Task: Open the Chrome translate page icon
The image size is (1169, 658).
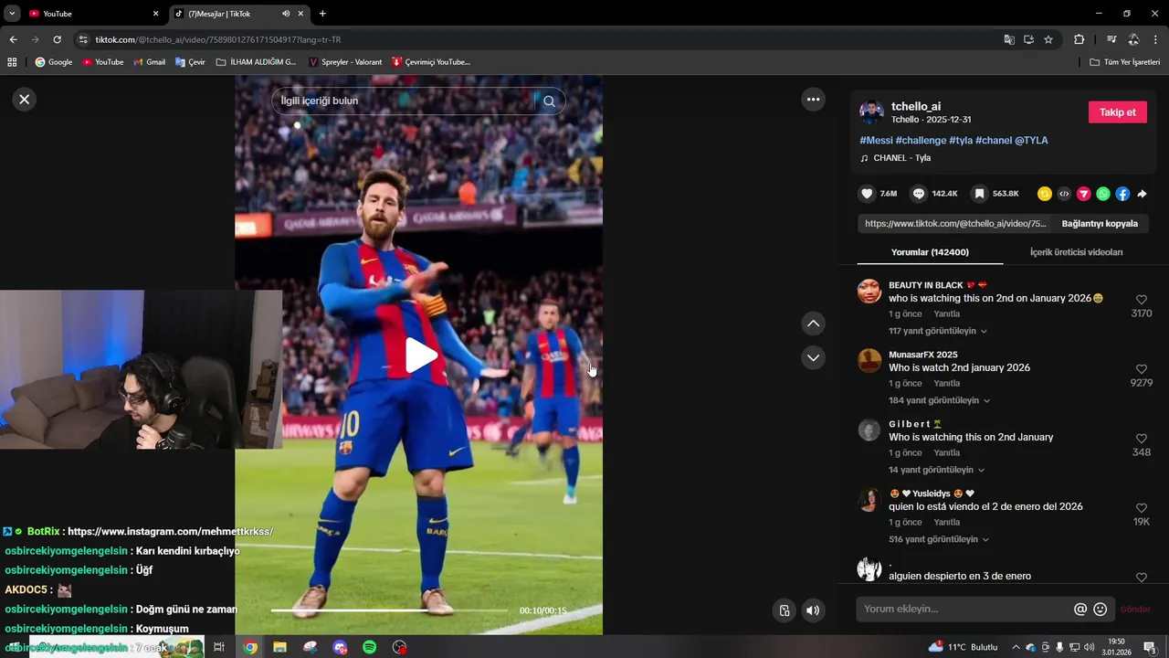Action: 1009,39
